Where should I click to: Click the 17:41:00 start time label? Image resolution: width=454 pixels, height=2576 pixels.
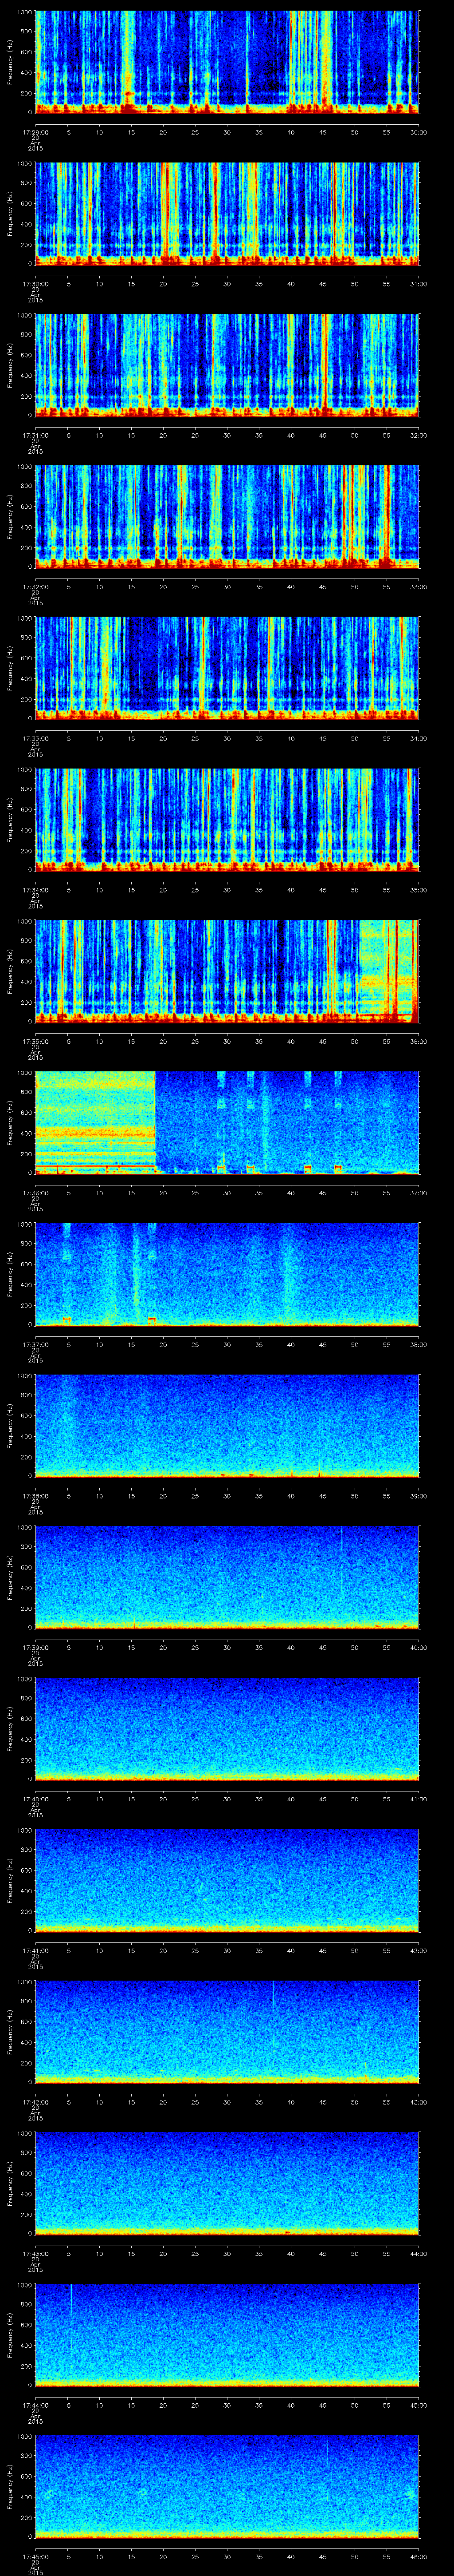click(36, 1950)
